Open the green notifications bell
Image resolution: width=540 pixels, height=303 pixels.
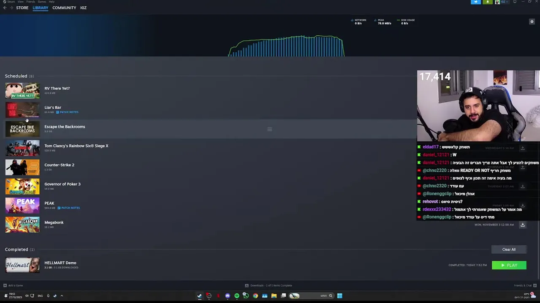tap(488, 2)
